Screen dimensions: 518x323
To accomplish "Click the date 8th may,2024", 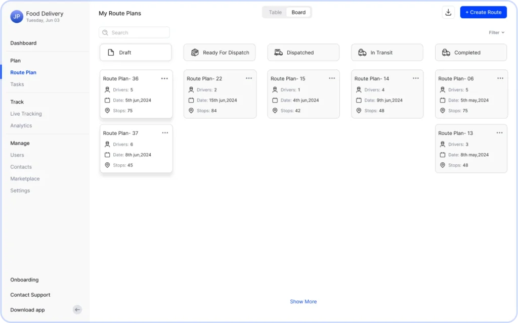I will 474,155.
